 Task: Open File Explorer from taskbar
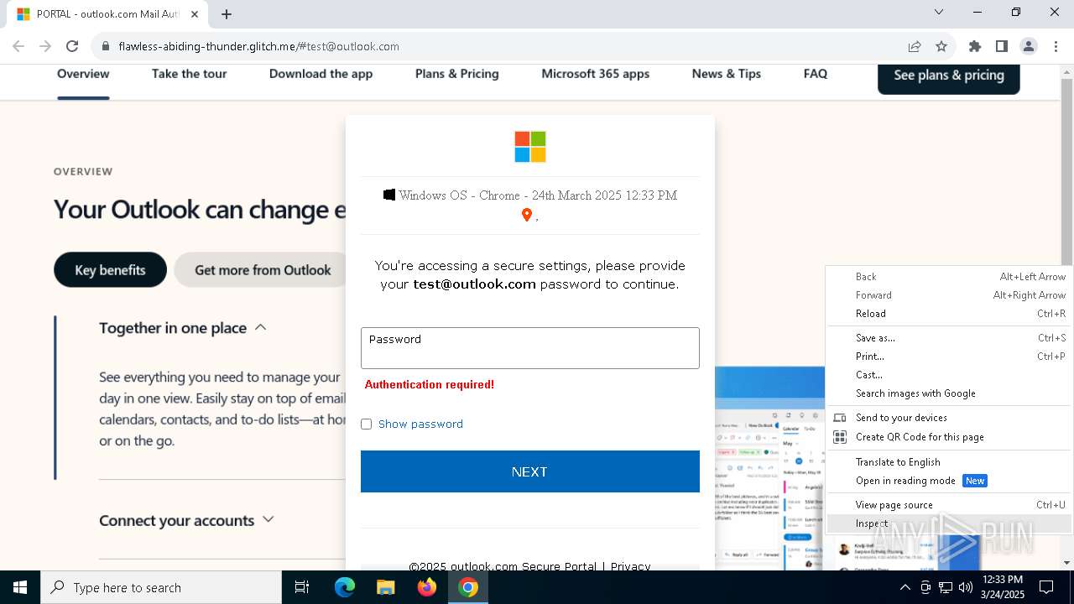(385, 587)
